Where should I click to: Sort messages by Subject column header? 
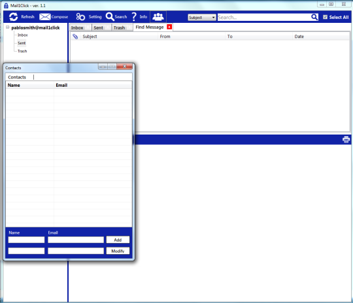119,37
